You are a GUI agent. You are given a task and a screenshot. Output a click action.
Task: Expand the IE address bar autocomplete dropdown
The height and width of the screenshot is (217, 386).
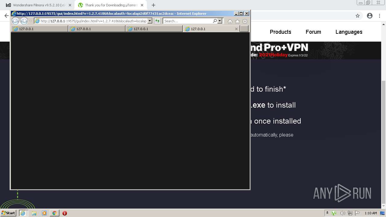point(150,21)
